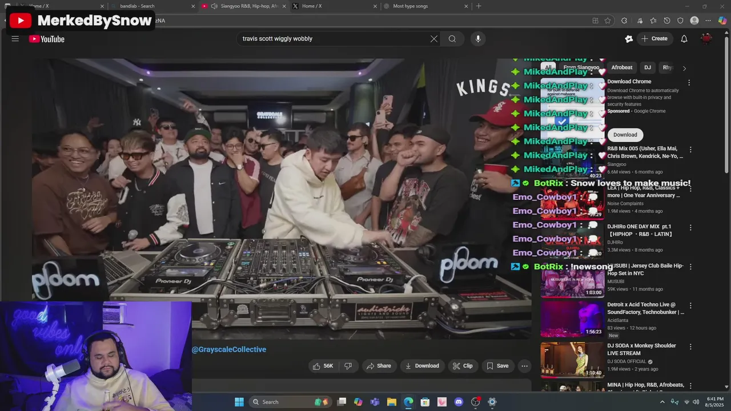Clear the search box with the X icon
The image size is (731, 411).
coord(434,39)
